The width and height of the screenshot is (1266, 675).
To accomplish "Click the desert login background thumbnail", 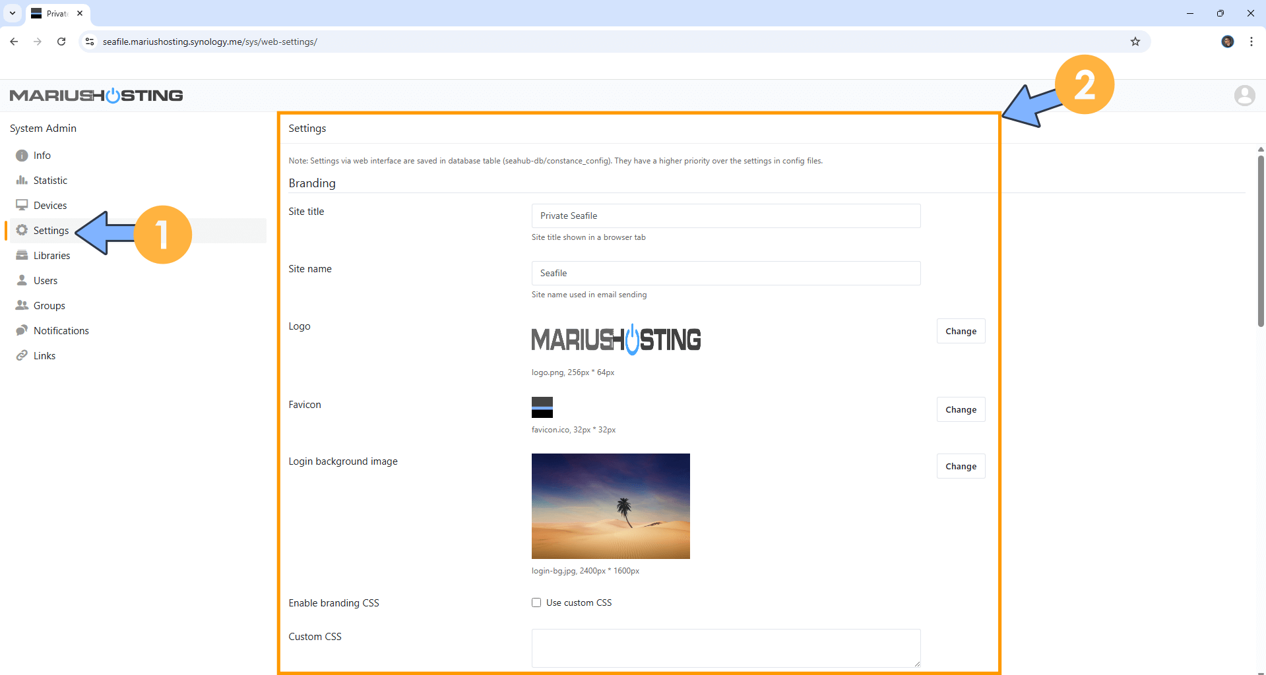I will (x=610, y=506).
